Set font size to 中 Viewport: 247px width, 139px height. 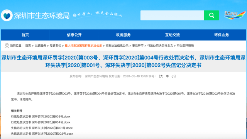click(x=167, y=76)
